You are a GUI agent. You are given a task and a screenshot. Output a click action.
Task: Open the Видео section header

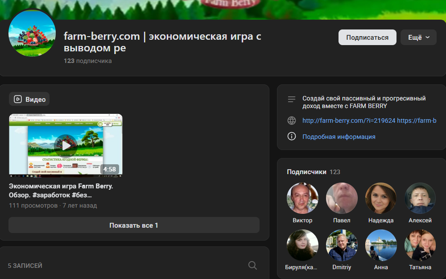point(29,99)
